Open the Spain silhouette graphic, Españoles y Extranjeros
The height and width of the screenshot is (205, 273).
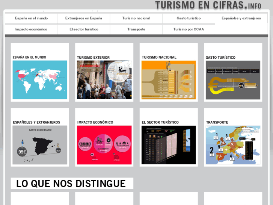(x=40, y=145)
